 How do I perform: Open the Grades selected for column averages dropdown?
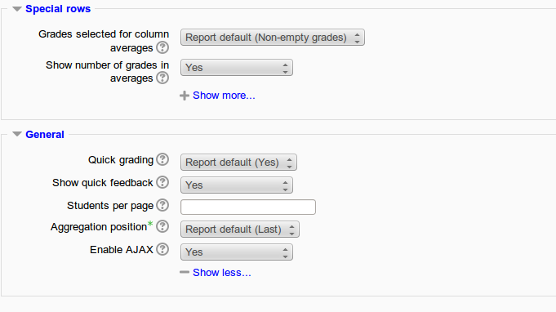click(273, 38)
